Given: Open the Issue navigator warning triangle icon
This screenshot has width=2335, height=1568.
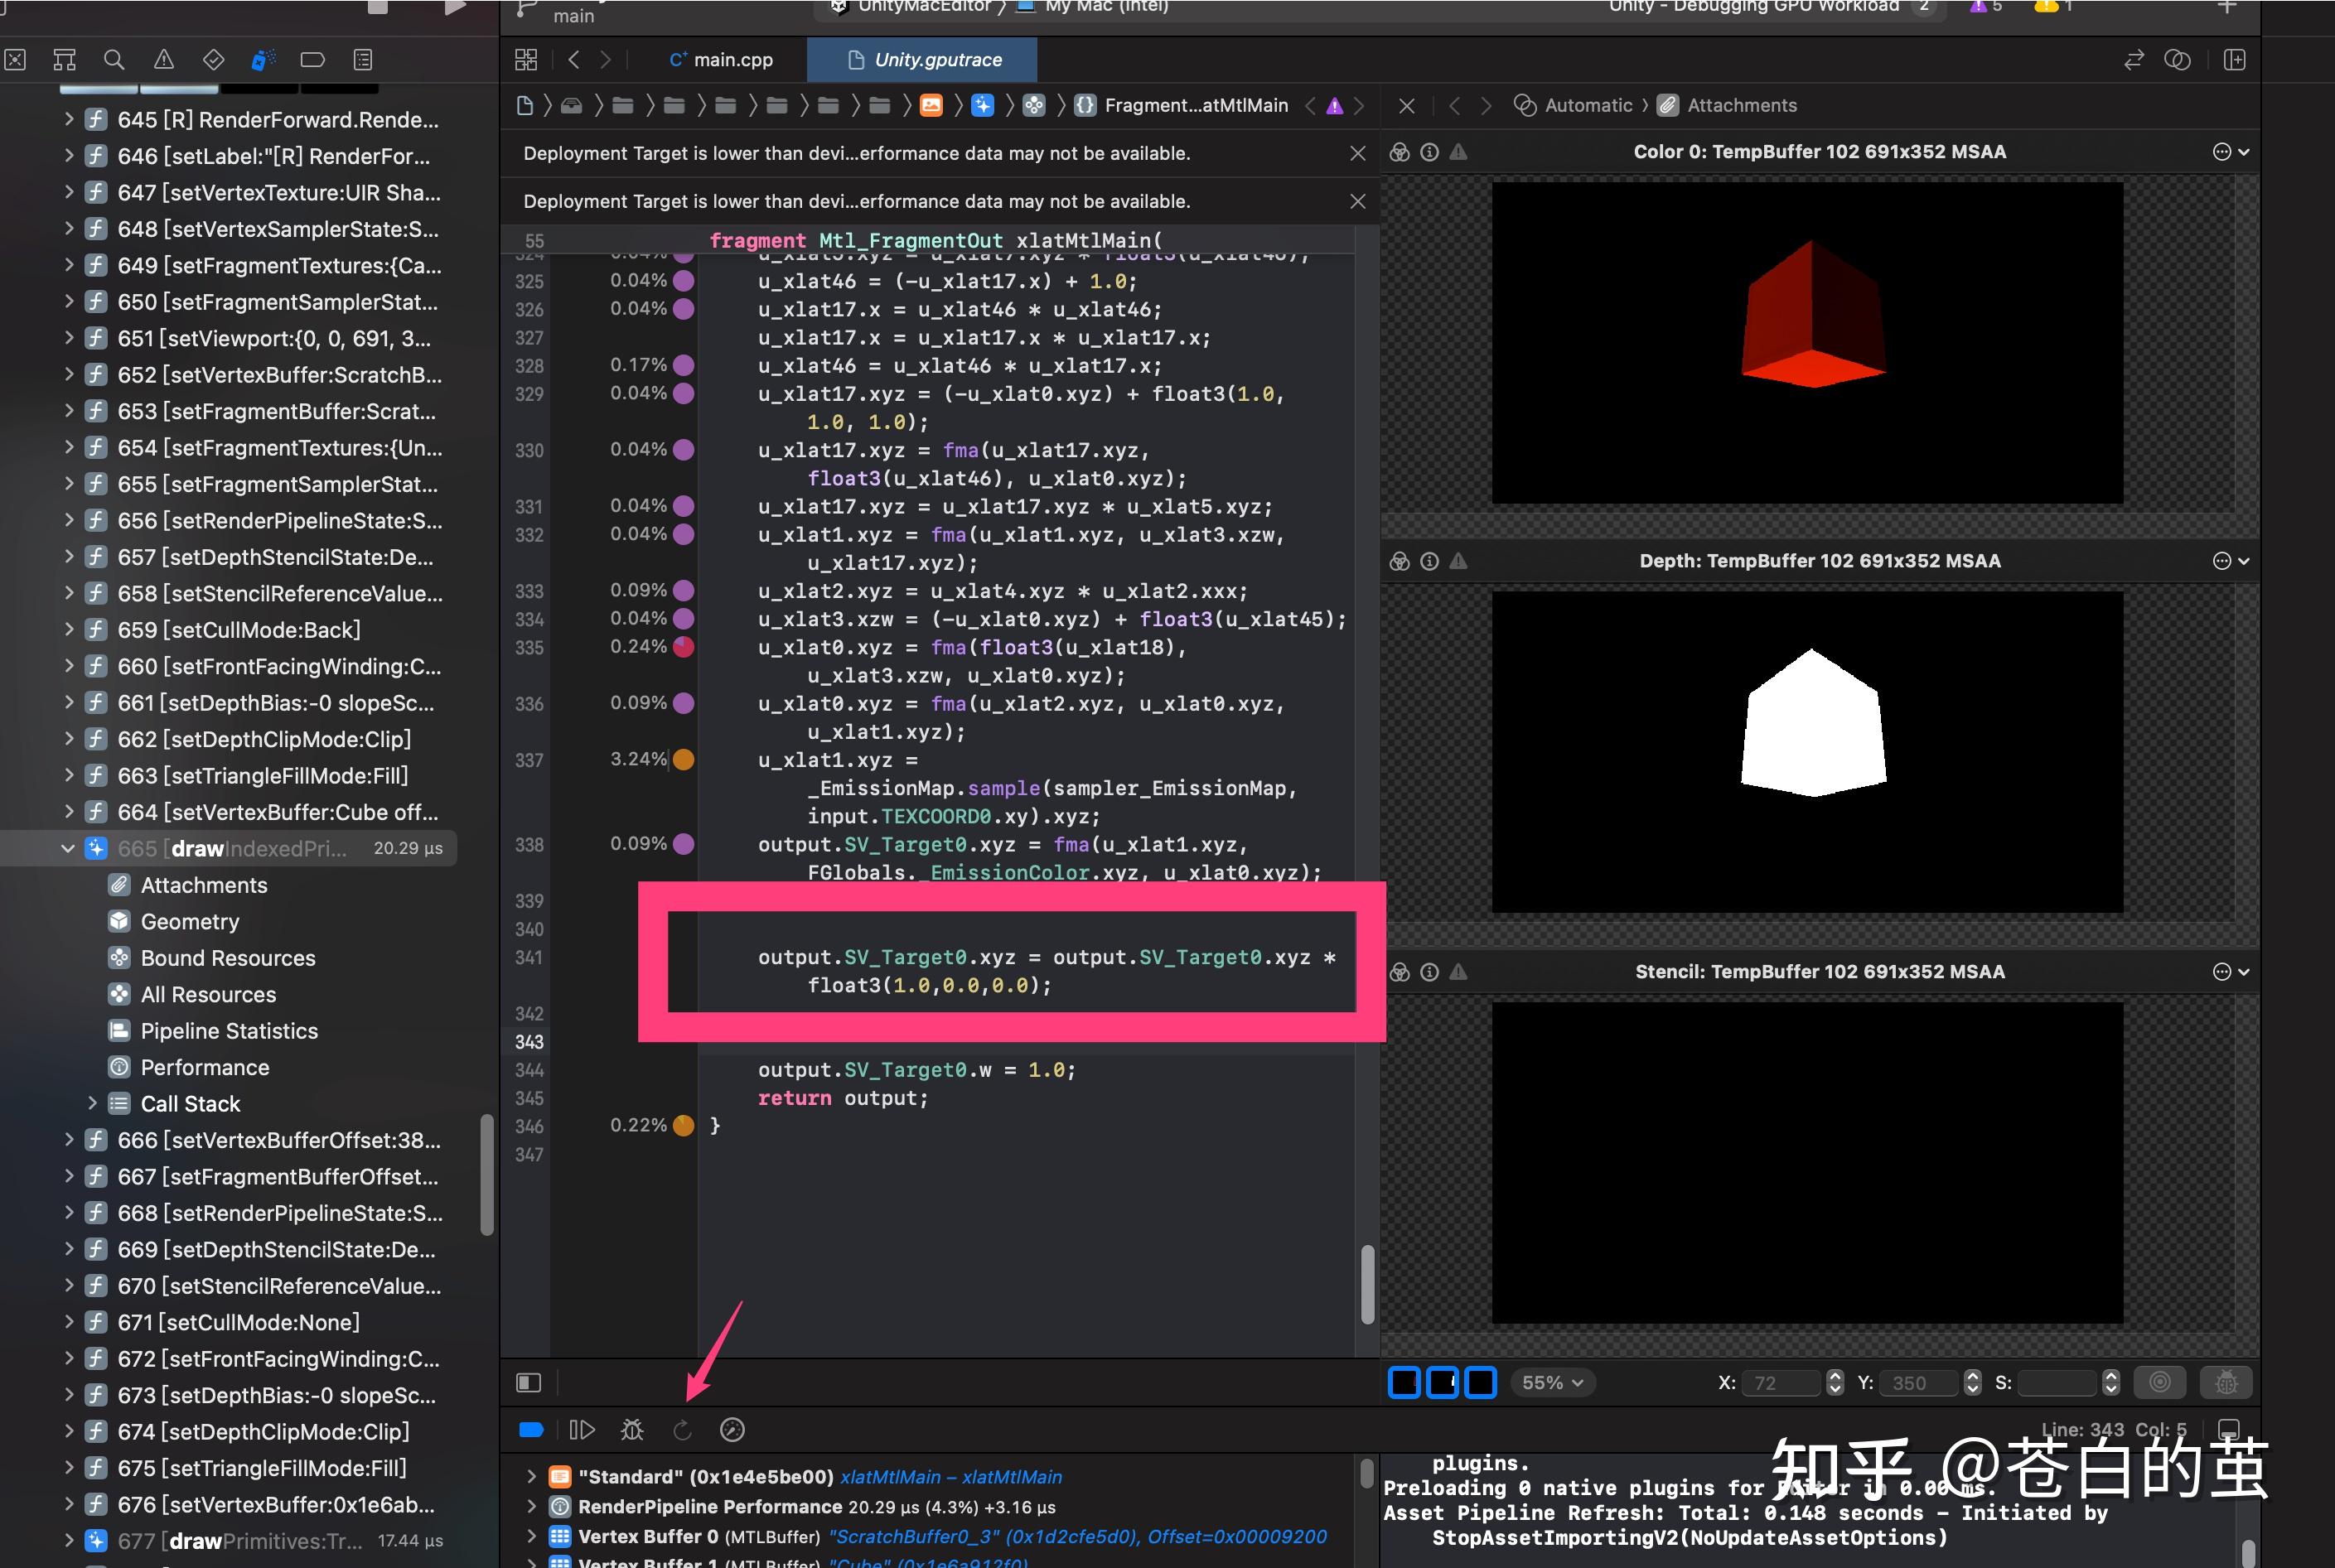Looking at the screenshot, I should point(164,60).
